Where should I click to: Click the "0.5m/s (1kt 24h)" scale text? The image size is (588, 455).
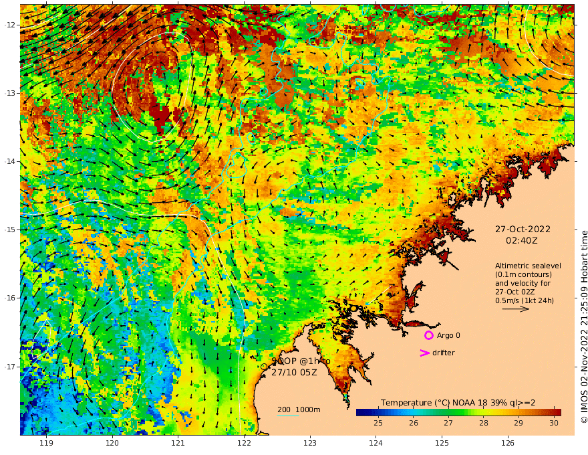click(x=525, y=300)
